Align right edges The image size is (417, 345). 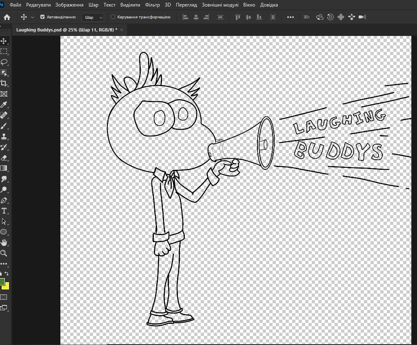point(206,17)
